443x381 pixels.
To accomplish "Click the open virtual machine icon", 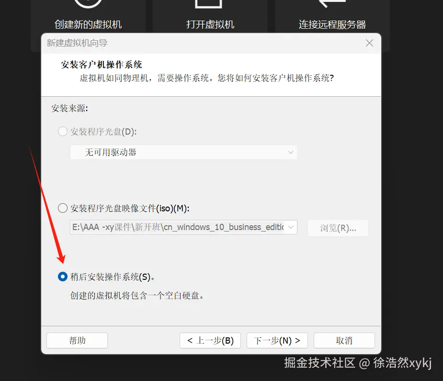I will coord(209,4).
